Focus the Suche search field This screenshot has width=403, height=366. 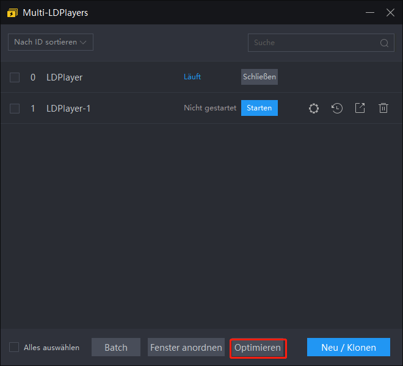pos(321,43)
